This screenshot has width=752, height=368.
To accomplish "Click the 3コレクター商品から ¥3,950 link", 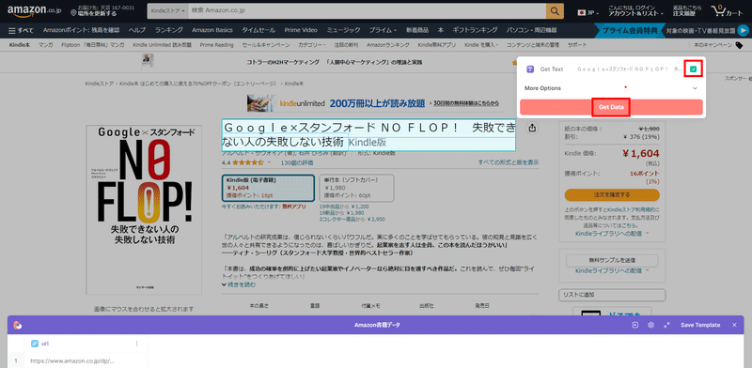I will (352, 219).
